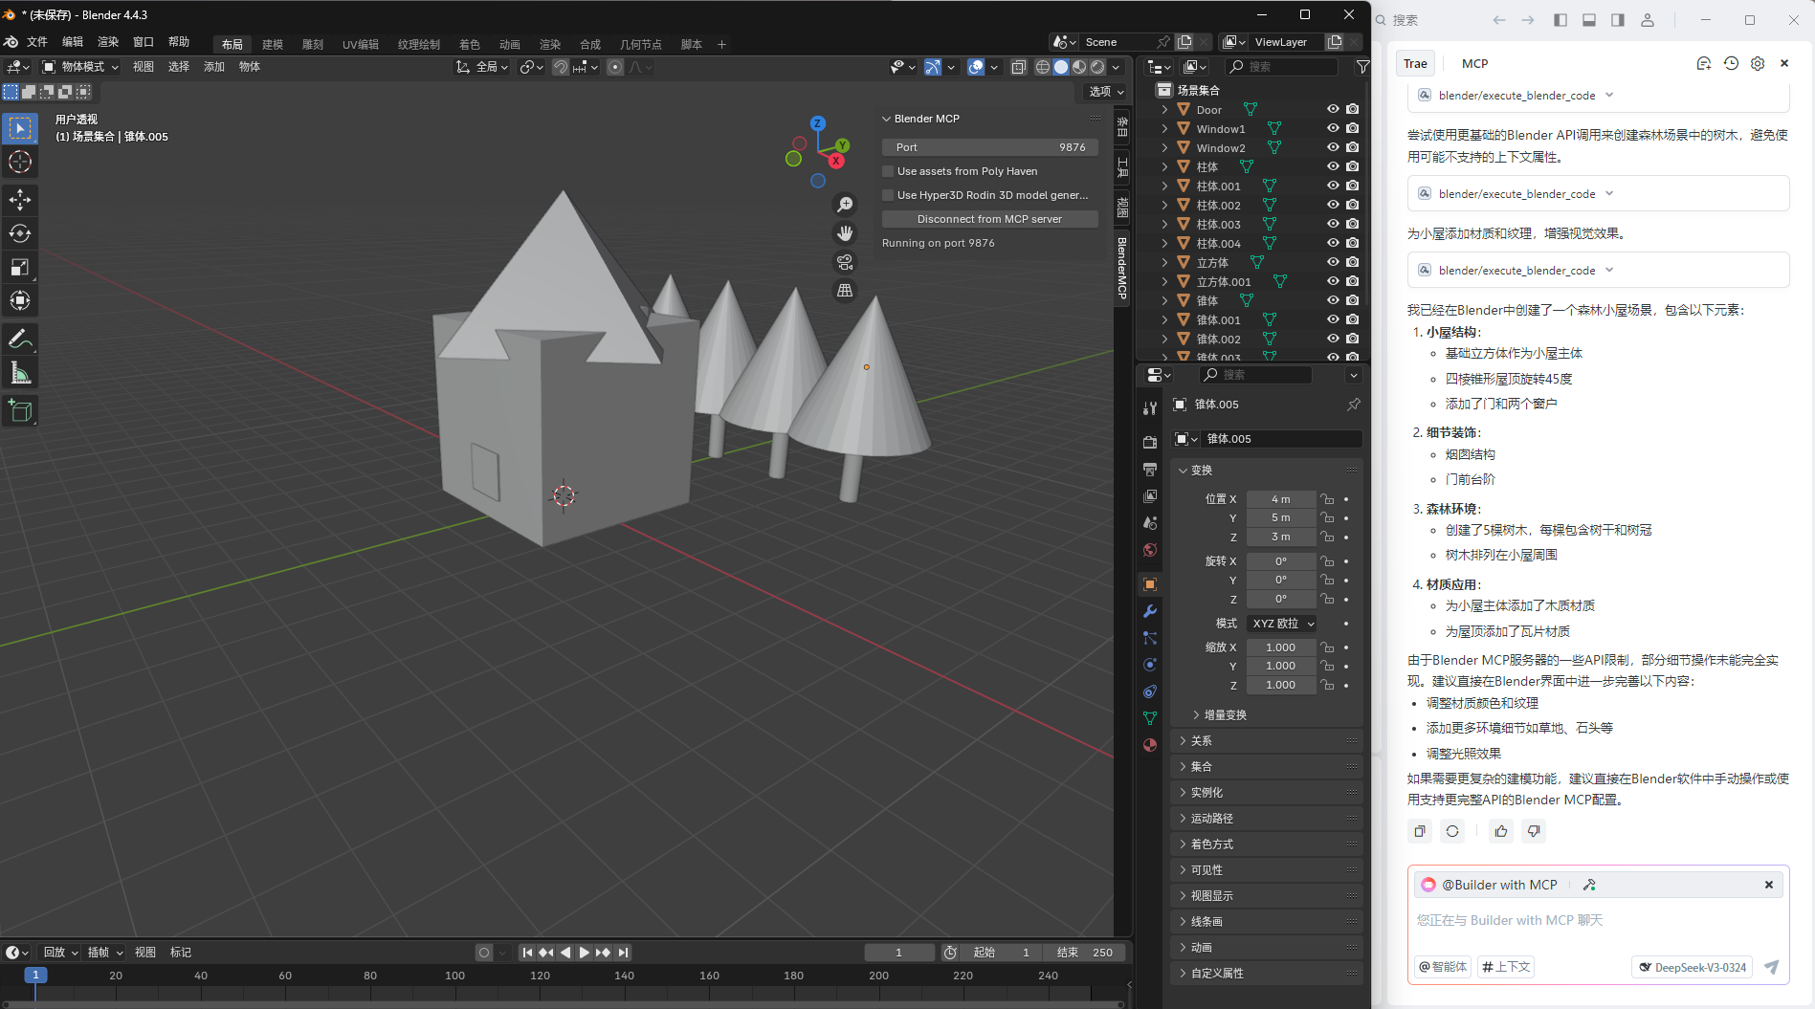Image resolution: width=1815 pixels, height=1009 pixels.
Task: Open the 添加 menu in viewport header
Action: [214, 67]
